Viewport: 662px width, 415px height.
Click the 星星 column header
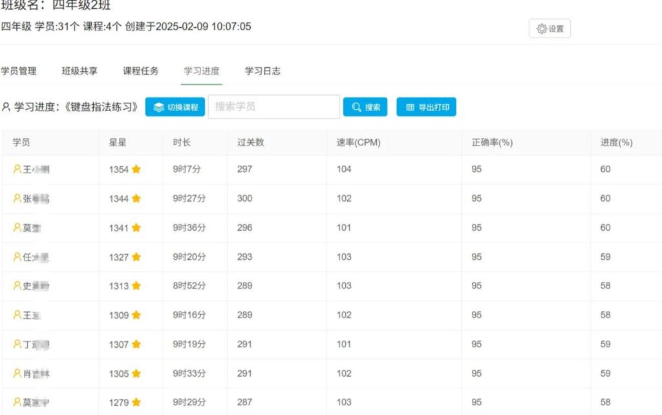pos(118,143)
